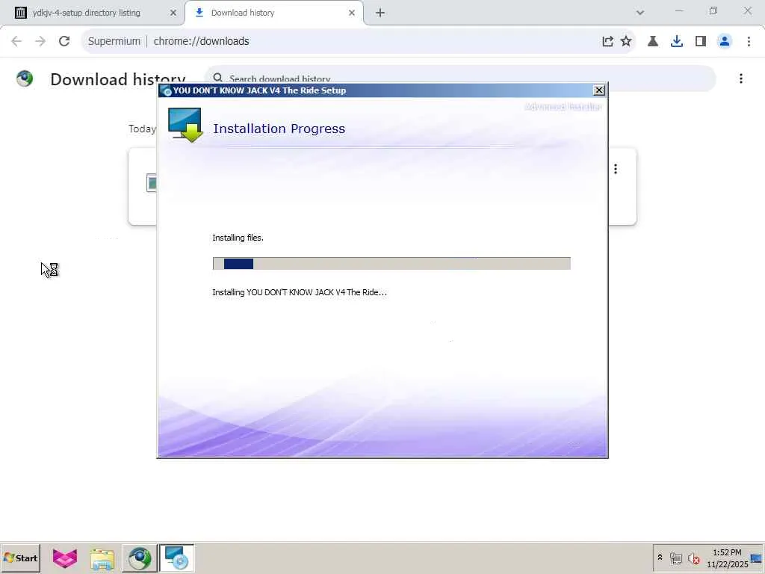Select the Download history tab

tap(273, 13)
